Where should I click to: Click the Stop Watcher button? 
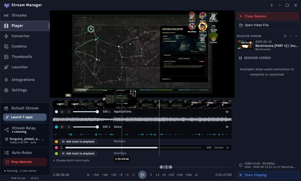[x=25, y=162]
